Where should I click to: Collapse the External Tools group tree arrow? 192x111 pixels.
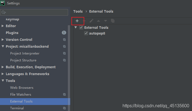coord(76,27)
